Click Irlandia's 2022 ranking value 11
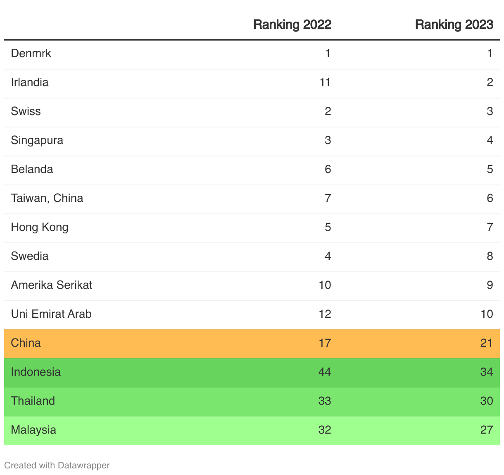 (x=325, y=82)
